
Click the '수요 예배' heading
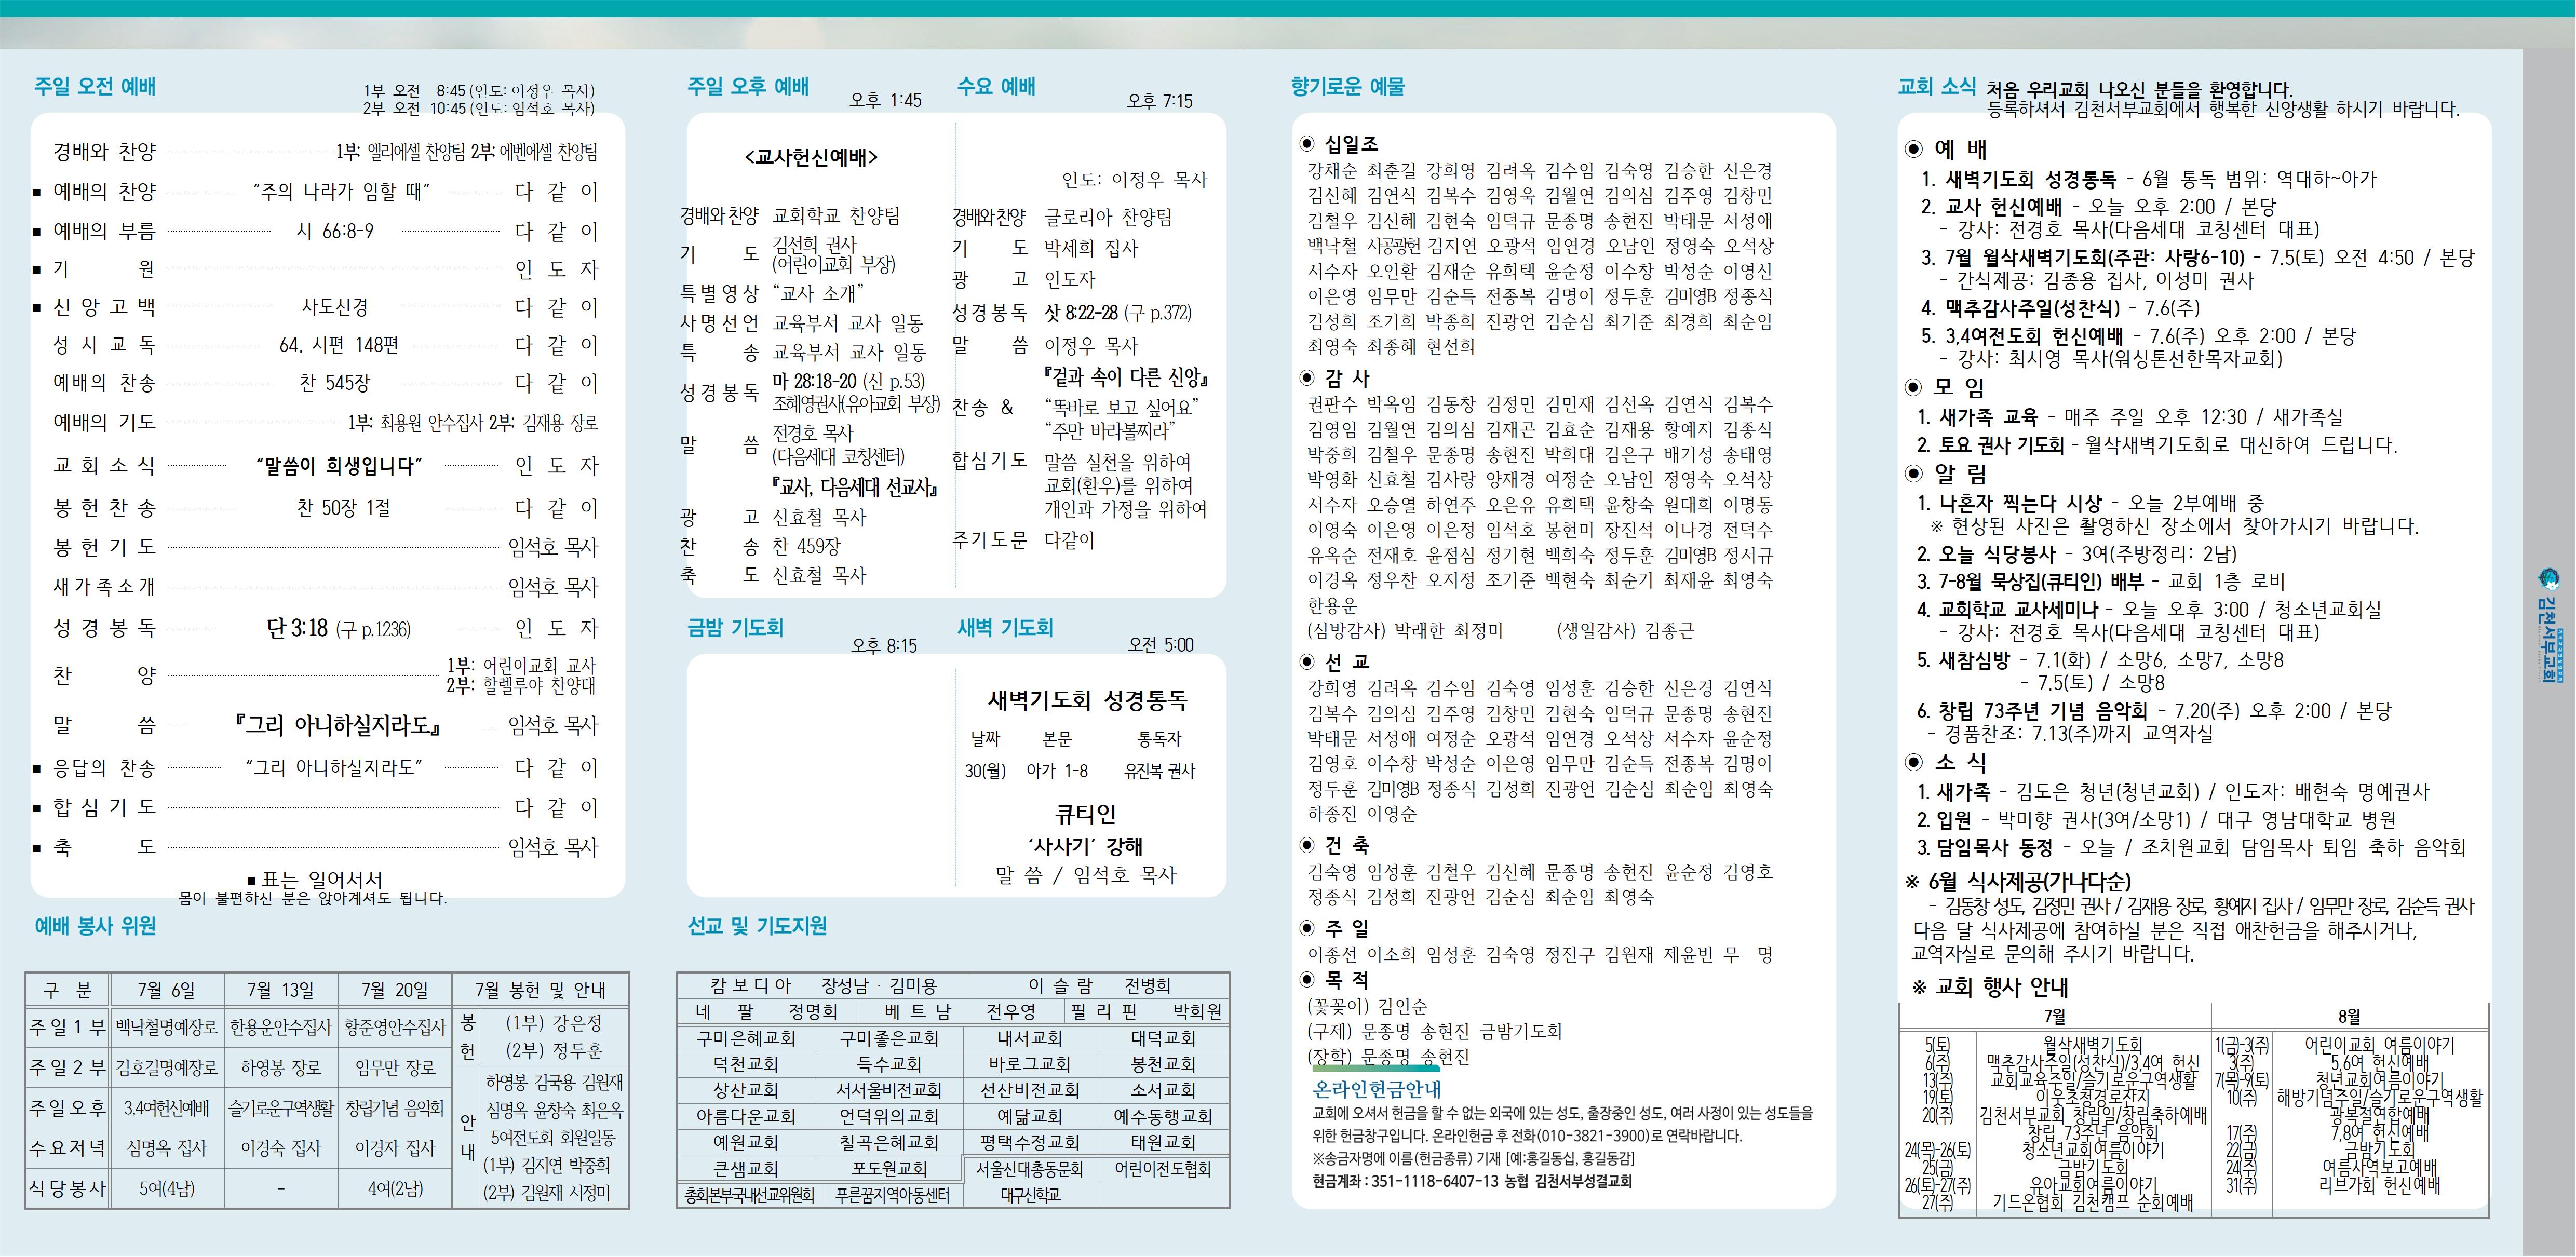[x=996, y=86]
